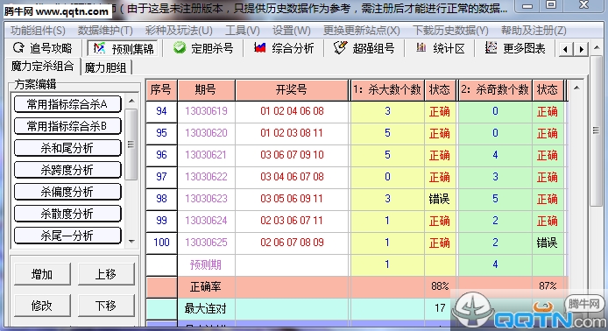Click 下移 button
This screenshot has height=331, width=608.
[x=106, y=306]
